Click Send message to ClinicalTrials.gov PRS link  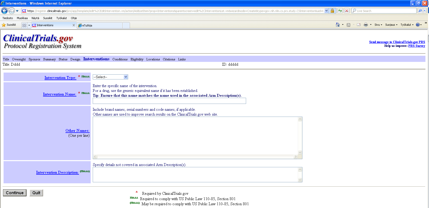pyautogui.click(x=397, y=42)
